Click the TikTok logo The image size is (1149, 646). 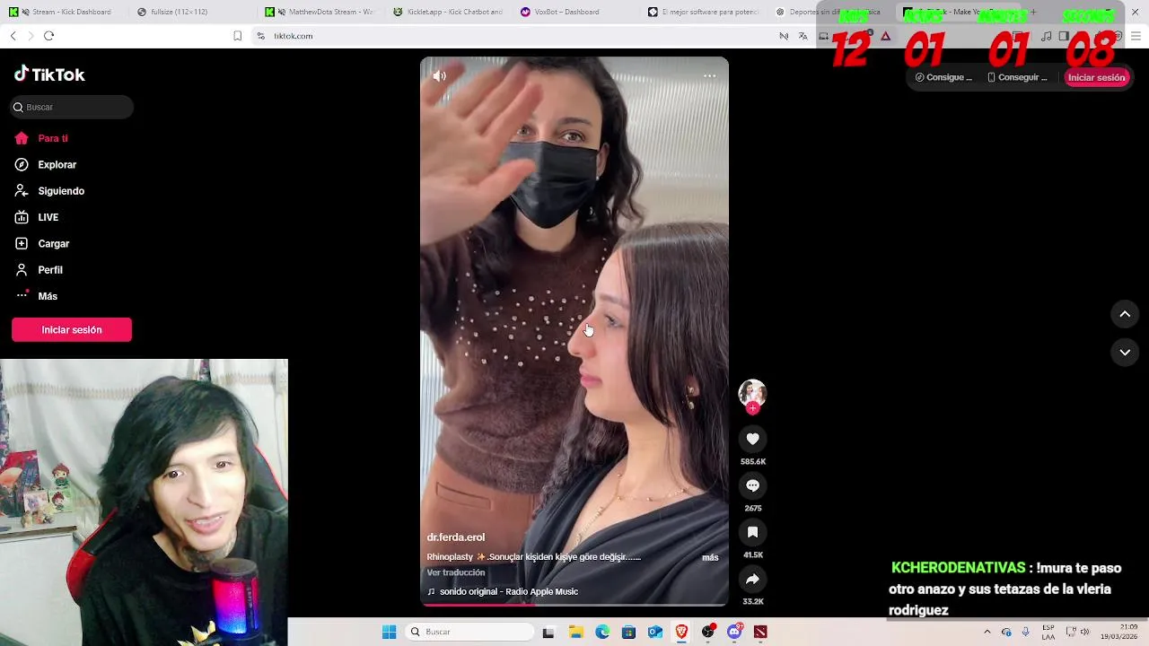click(x=49, y=74)
